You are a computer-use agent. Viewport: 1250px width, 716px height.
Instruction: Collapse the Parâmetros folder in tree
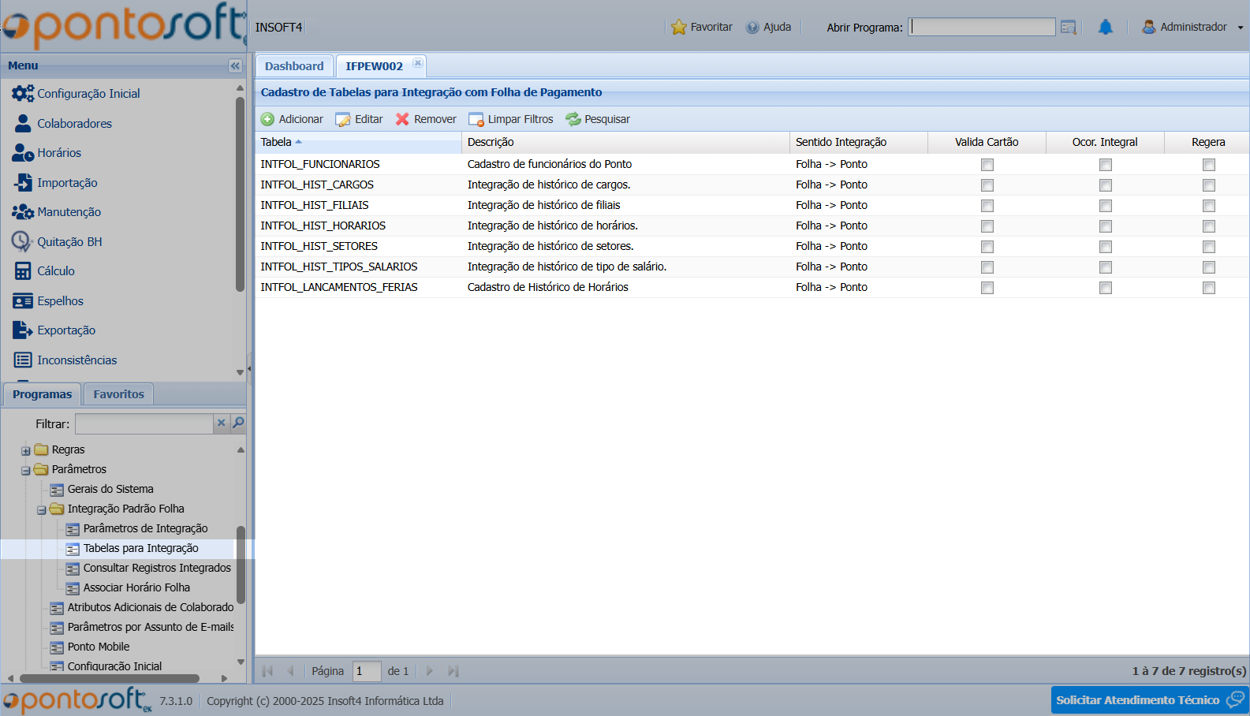coord(26,471)
